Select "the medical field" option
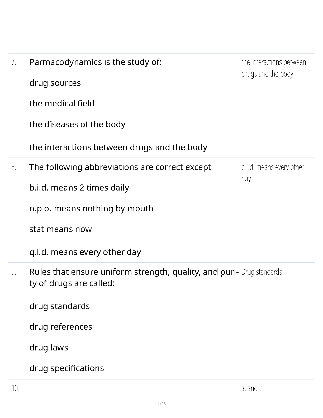323x418 pixels. (x=62, y=103)
